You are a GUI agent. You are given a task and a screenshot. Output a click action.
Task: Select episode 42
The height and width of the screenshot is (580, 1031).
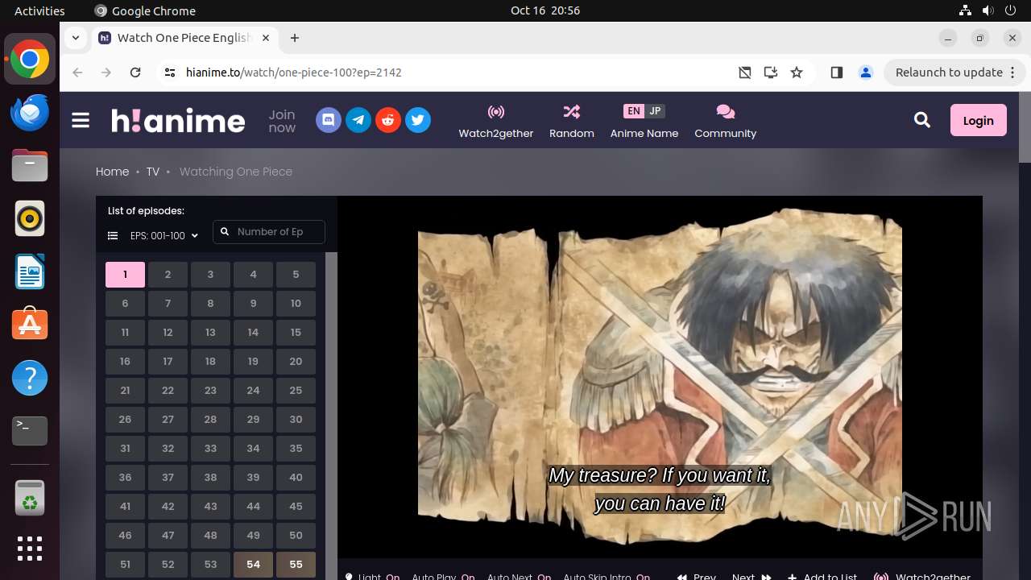[168, 507]
